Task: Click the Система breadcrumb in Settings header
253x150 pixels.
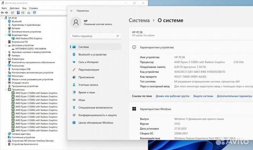Action: point(139,20)
